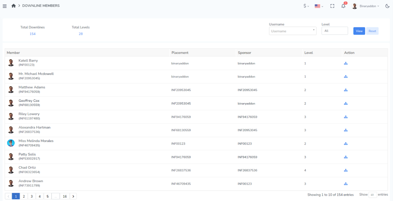Image resolution: width=393 pixels, height=201 pixels.
Task: Click the Level filter input field
Action: click(334, 31)
